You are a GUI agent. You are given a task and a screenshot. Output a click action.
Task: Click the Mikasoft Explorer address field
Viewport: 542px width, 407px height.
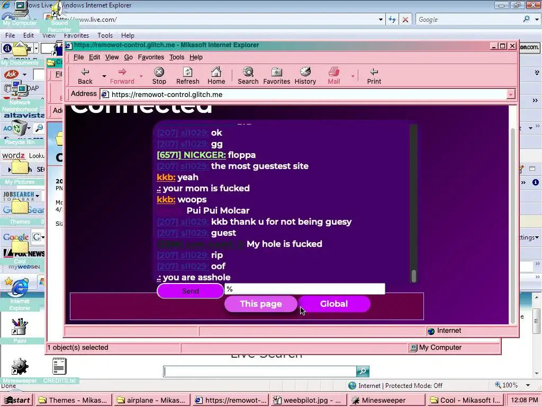tap(304, 94)
